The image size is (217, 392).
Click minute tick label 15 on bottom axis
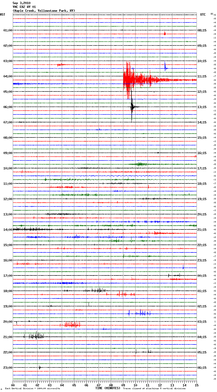click(x=197, y=385)
